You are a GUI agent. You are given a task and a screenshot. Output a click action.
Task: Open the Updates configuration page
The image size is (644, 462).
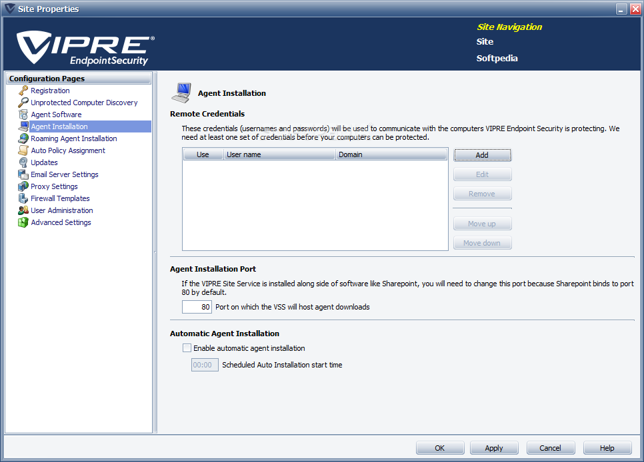pos(45,162)
